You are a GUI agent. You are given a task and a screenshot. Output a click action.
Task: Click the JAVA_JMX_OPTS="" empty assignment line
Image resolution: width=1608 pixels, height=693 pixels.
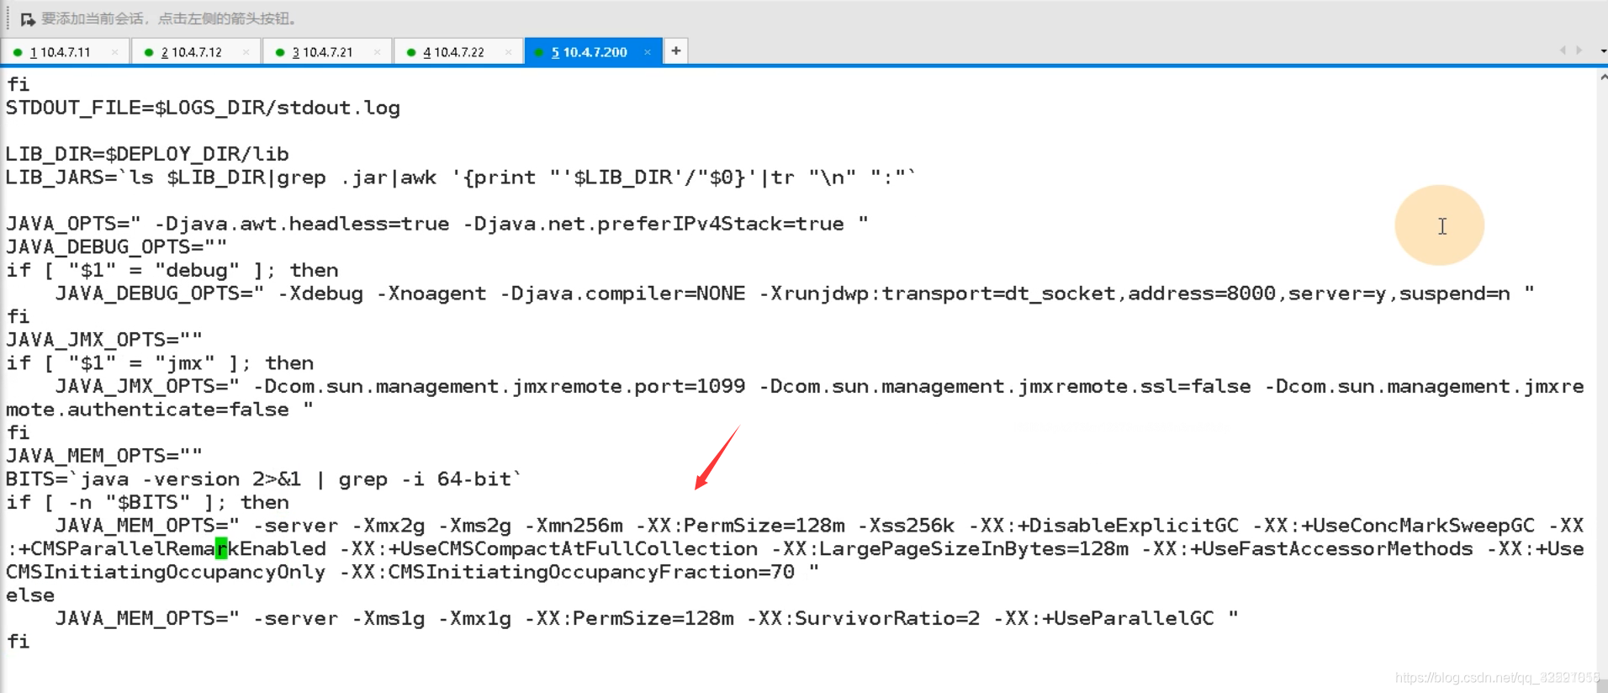click(104, 340)
